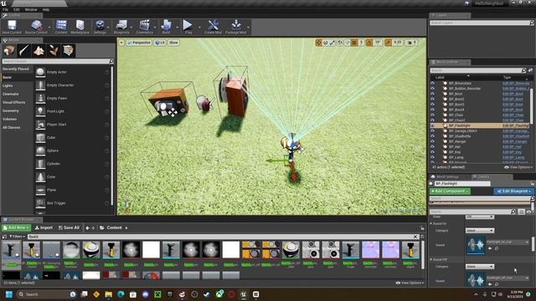Open the viewport Show dropdown

pyautogui.click(x=173, y=43)
